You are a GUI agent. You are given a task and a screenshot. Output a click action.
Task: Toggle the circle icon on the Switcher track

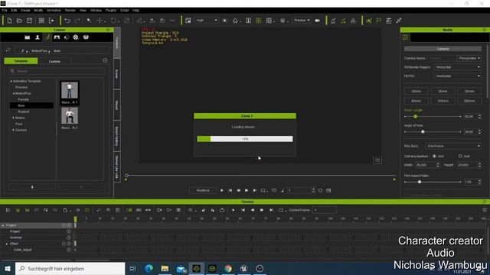tap(69, 238)
